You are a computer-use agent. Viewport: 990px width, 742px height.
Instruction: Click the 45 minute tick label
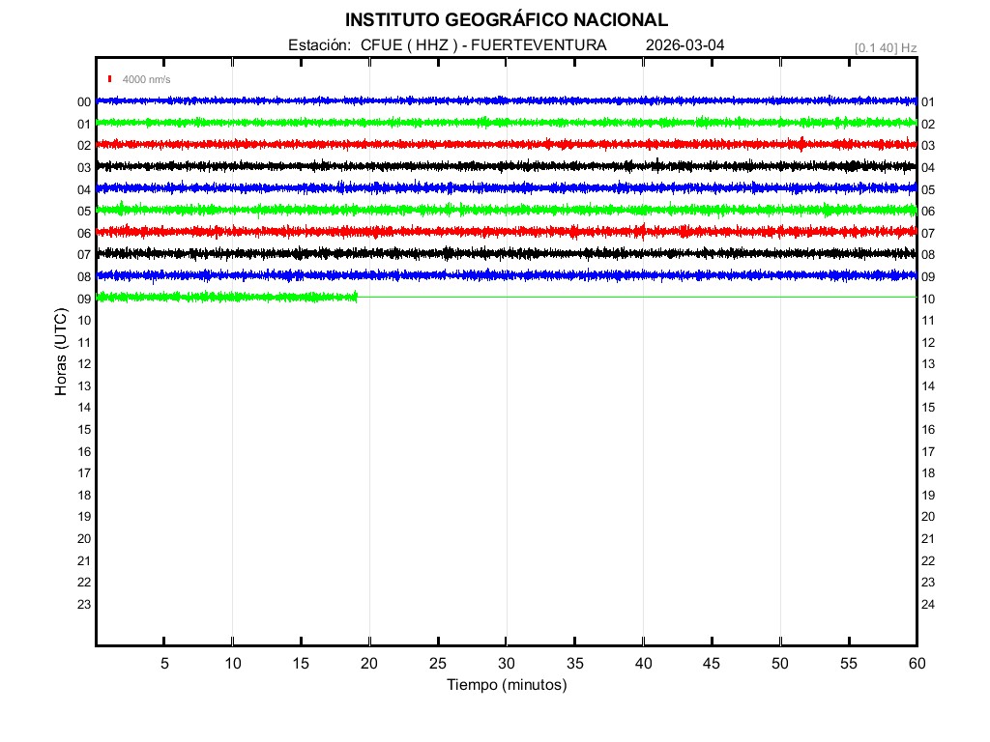712,664
